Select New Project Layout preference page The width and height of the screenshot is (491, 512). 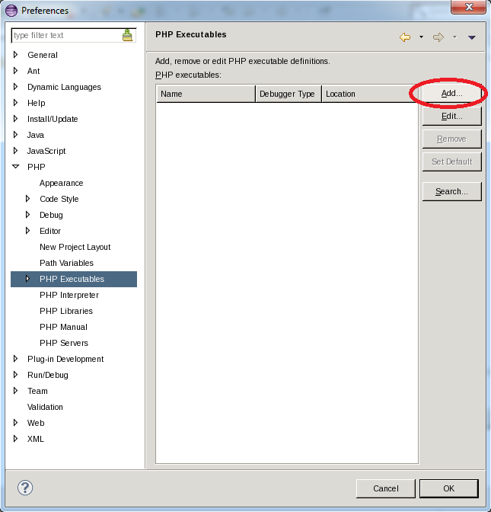coord(75,247)
